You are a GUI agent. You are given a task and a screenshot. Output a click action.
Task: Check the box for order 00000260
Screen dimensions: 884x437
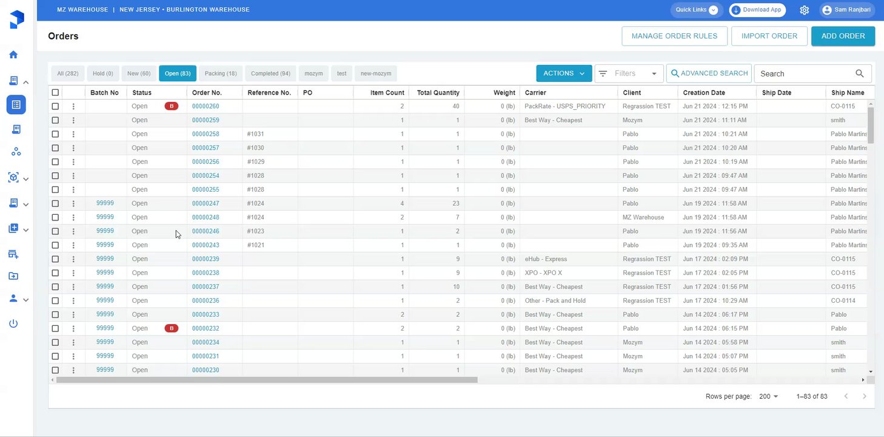(55, 106)
